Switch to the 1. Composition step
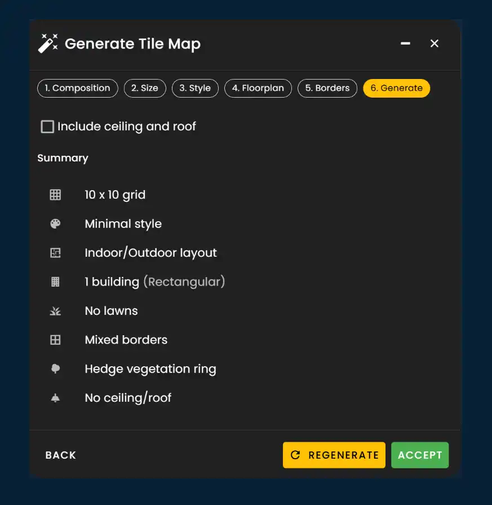This screenshot has height=505, width=492. (x=77, y=88)
